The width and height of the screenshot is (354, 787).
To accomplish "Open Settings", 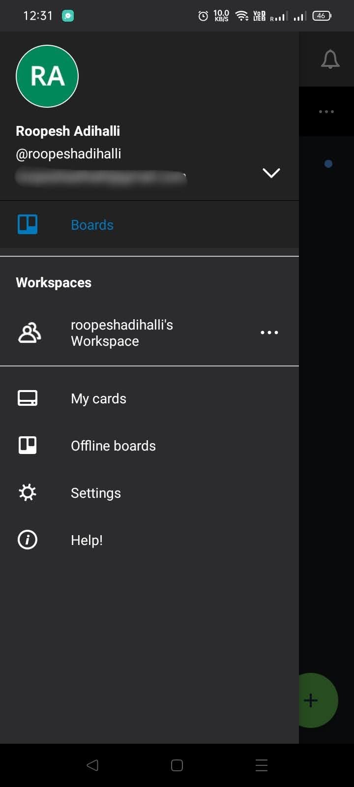I will point(149,493).
